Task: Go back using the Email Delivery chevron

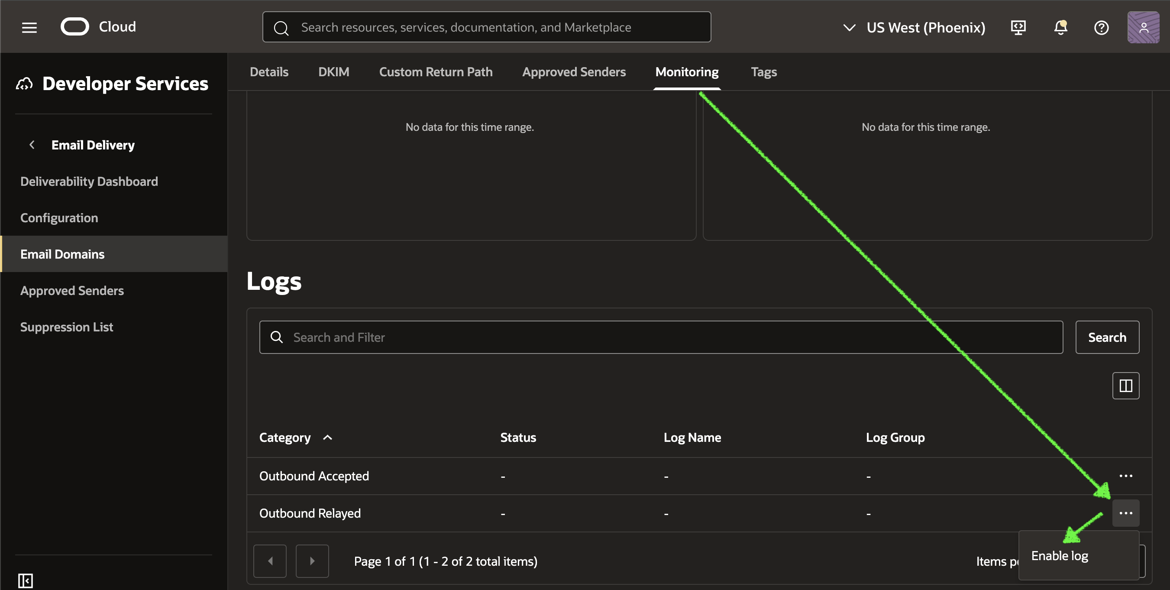Action: point(32,145)
